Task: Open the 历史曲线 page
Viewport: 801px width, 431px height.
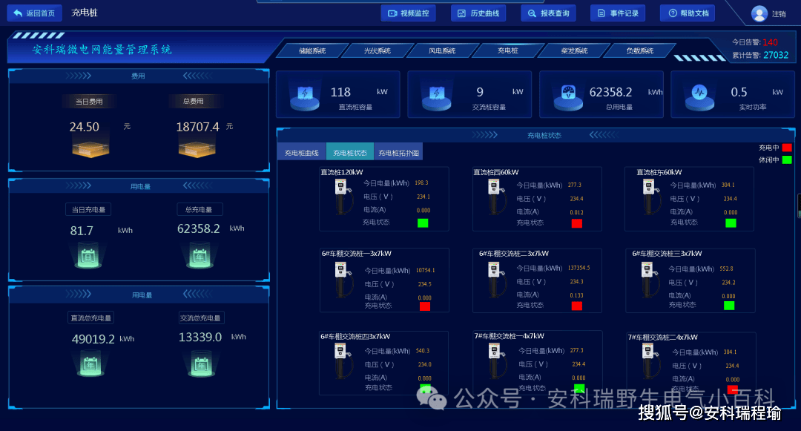Action: [x=478, y=13]
